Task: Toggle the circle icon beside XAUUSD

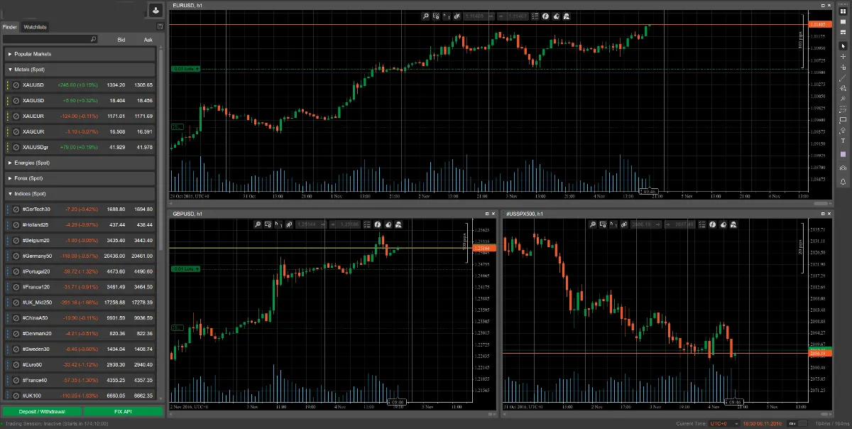Action: [x=16, y=85]
